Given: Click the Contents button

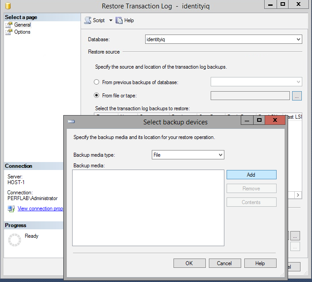Looking at the screenshot, I should (x=251, y=202).
